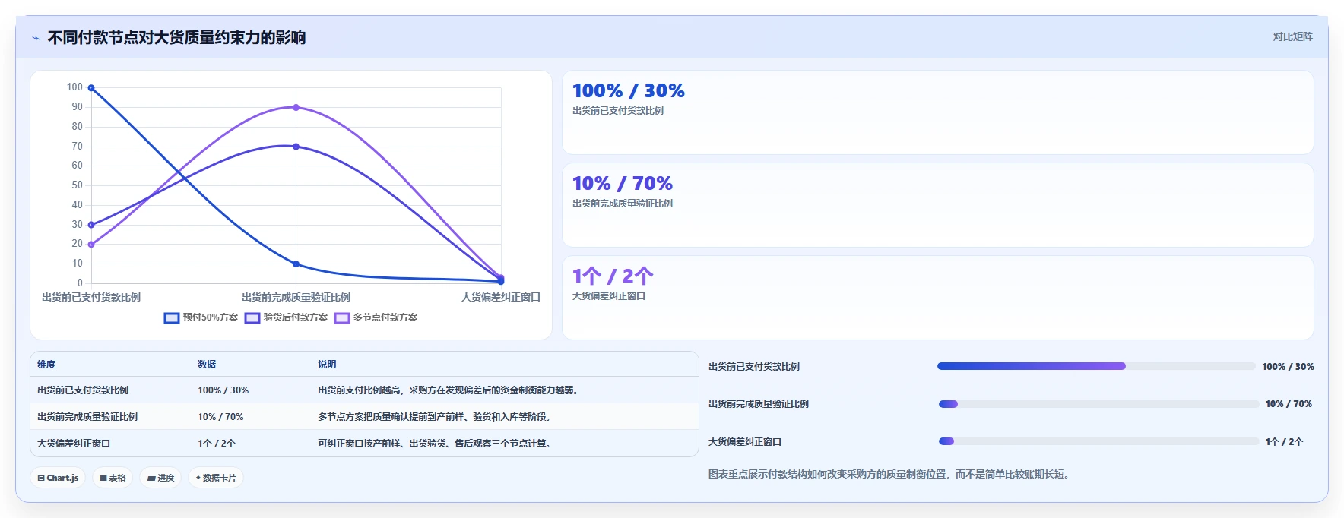
Task: Click the 1个 / 2个 table data cell
Action: pos(217,444)
